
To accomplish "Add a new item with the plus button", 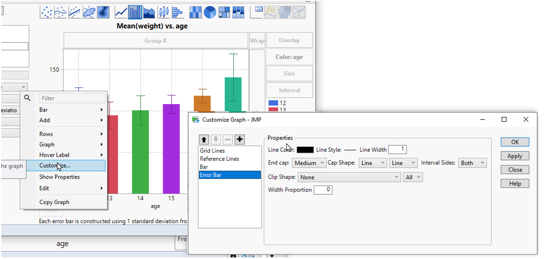I will 239,139.
